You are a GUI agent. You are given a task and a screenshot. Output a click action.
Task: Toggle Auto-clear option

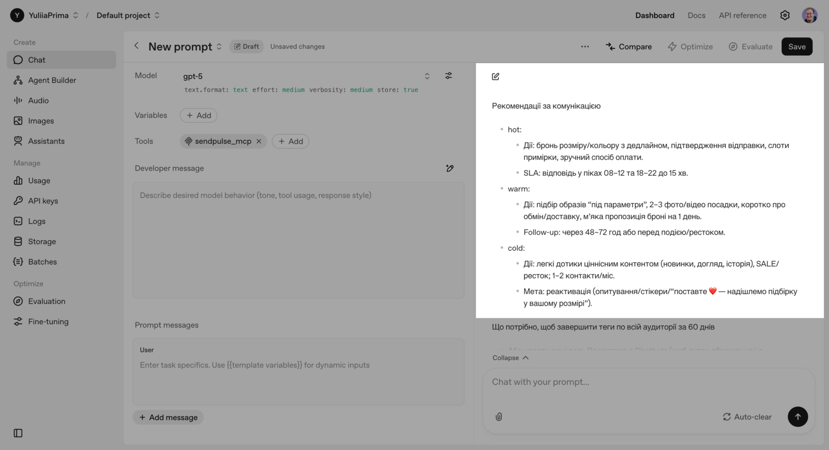tap(747, 417)
